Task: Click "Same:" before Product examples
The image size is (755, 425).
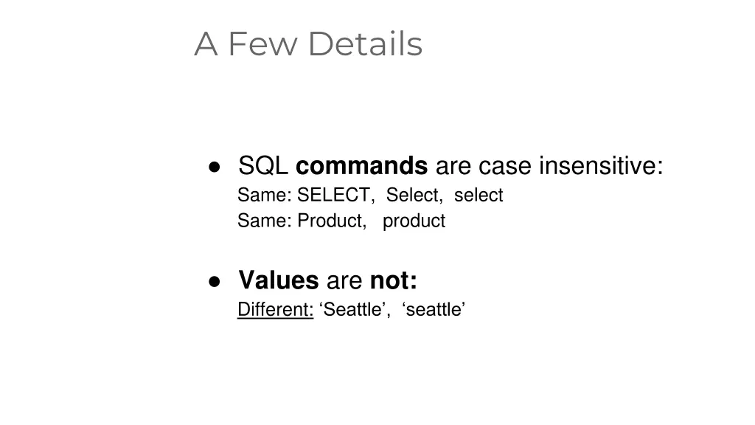Action: [265, 220]
